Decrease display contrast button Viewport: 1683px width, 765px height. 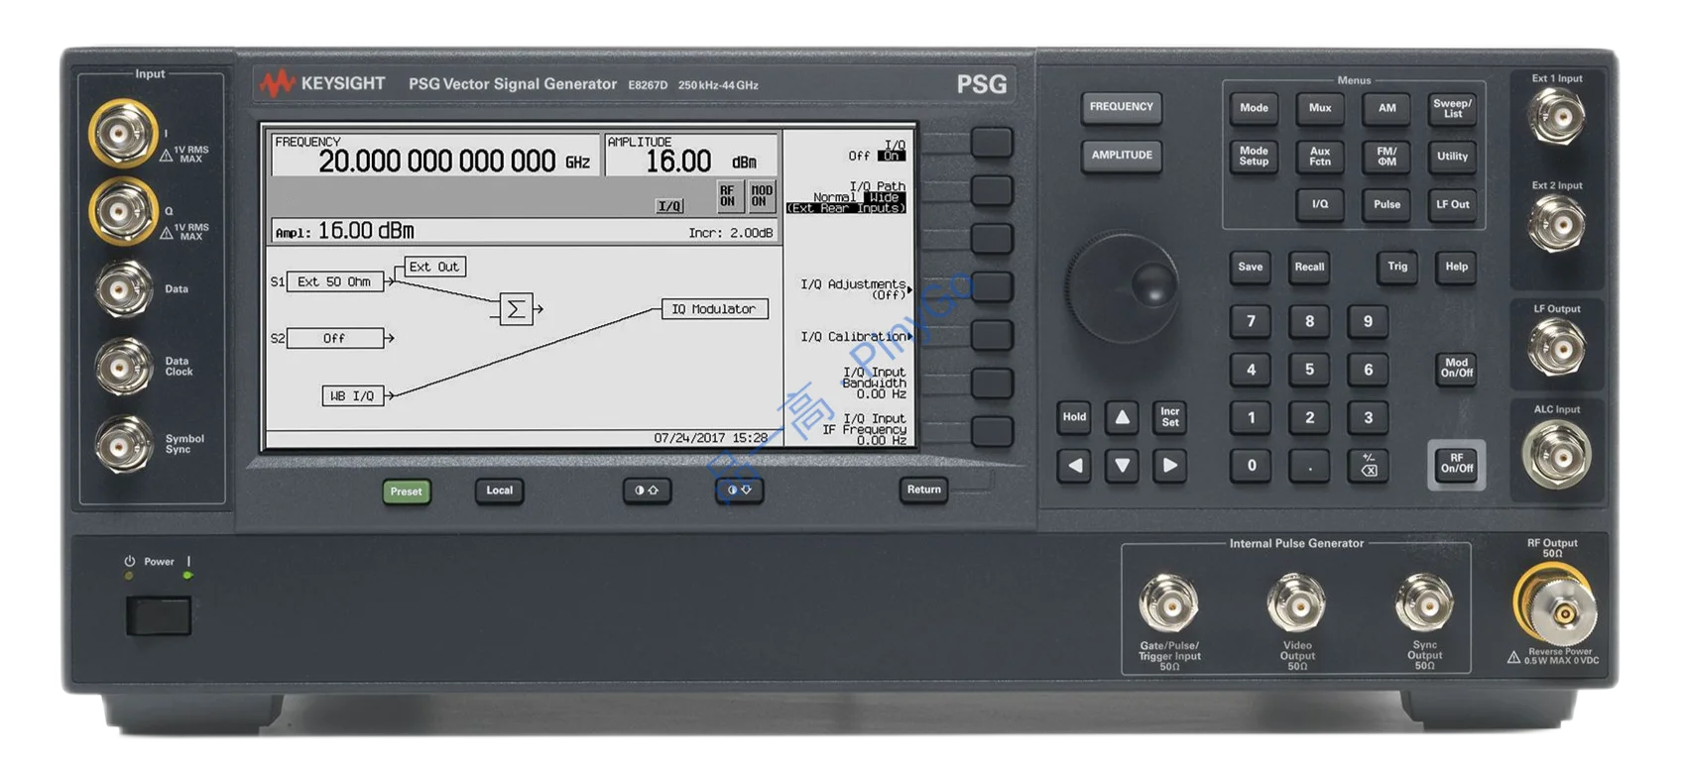[740, 490]
